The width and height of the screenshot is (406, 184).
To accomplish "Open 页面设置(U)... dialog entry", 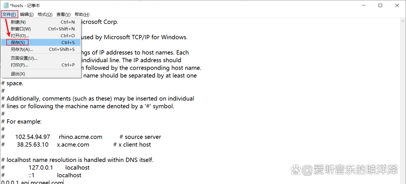I will tap(24, 58).
